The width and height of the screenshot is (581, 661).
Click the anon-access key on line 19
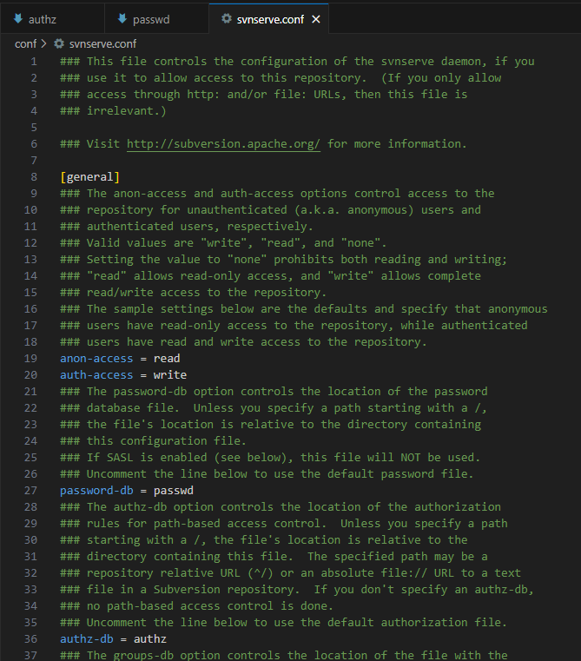point(96,359)
